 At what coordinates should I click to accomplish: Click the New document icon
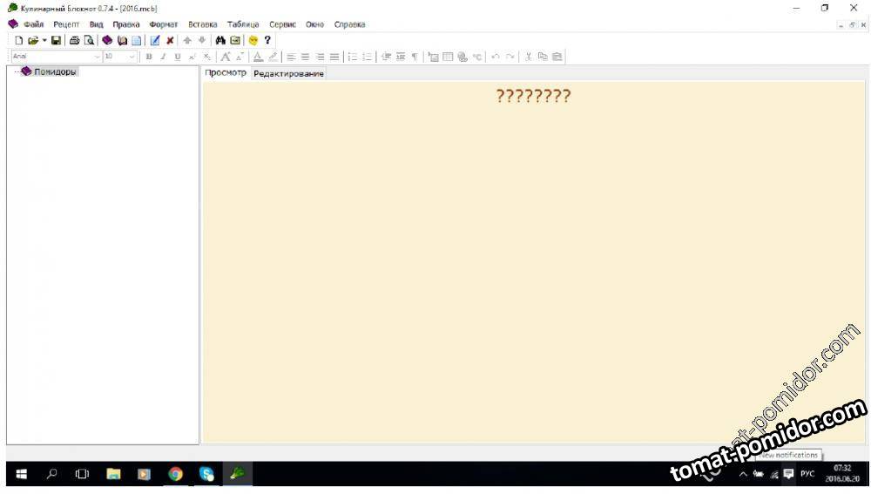click(18, 40)
